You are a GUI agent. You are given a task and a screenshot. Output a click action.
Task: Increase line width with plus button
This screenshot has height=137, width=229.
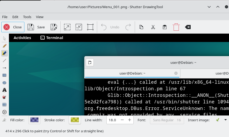coord(129,120)
